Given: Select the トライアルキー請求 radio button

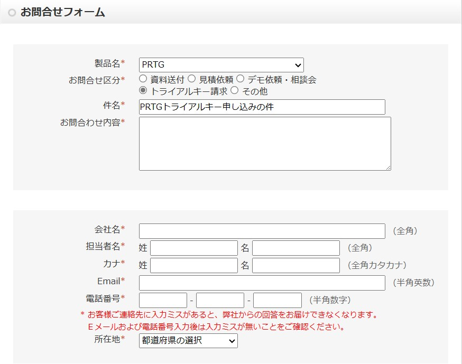Looking at the screenshot, I should 143,90.
